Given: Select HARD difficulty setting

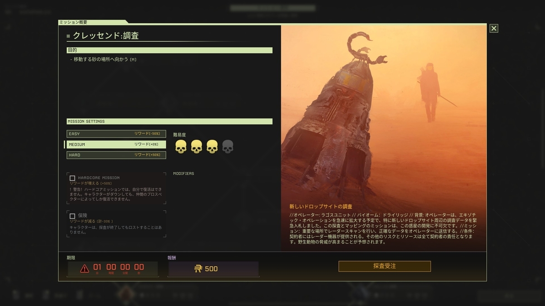Looking at the screenshot, I should coord(116,155).
